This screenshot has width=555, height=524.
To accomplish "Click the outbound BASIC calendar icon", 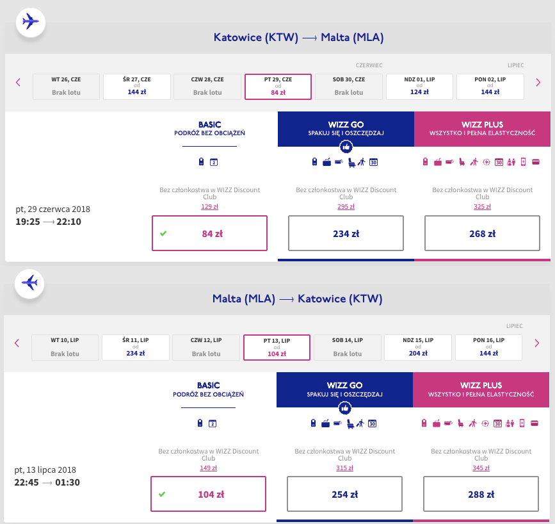I will (x=214, y=162).
